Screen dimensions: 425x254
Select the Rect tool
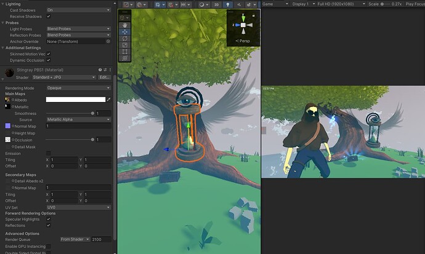[124, 52]
